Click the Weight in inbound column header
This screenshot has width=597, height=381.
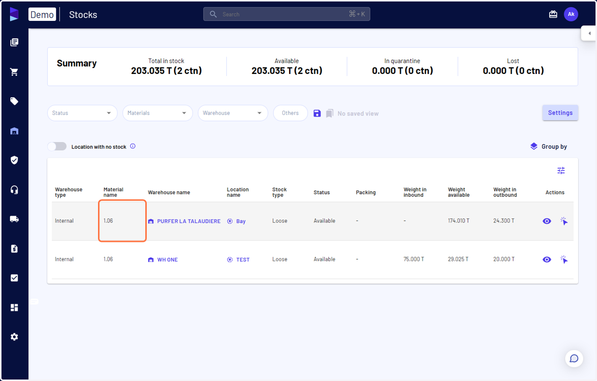point(415,192)
